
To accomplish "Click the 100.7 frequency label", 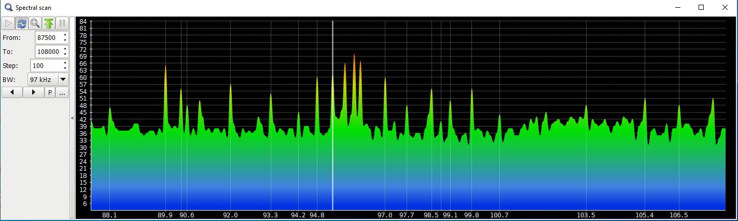I will 499,215.
